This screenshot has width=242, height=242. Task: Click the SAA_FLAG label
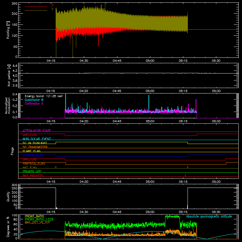click(30, 159)
